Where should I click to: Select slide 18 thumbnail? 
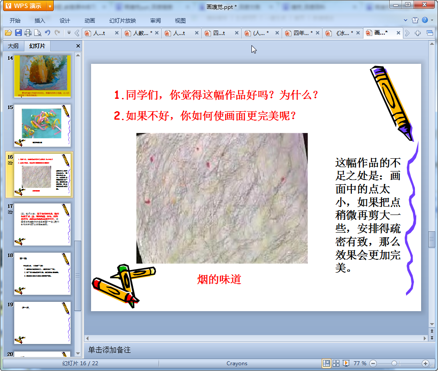(x=43, y=274)
